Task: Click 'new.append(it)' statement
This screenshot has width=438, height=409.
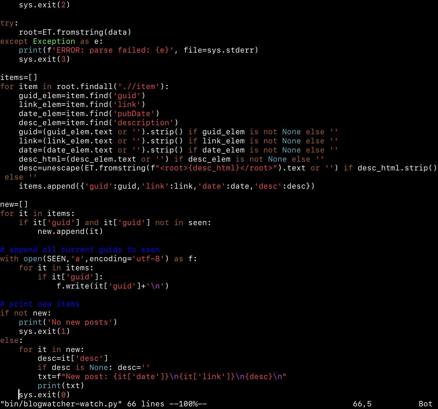Action: (x=70, y=232)
